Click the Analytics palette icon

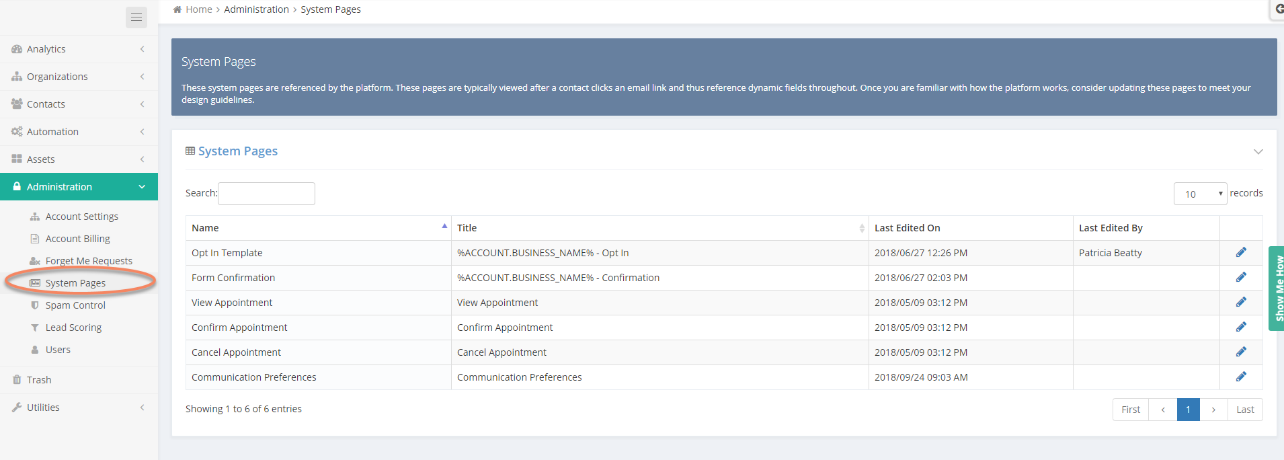[17, 49]
